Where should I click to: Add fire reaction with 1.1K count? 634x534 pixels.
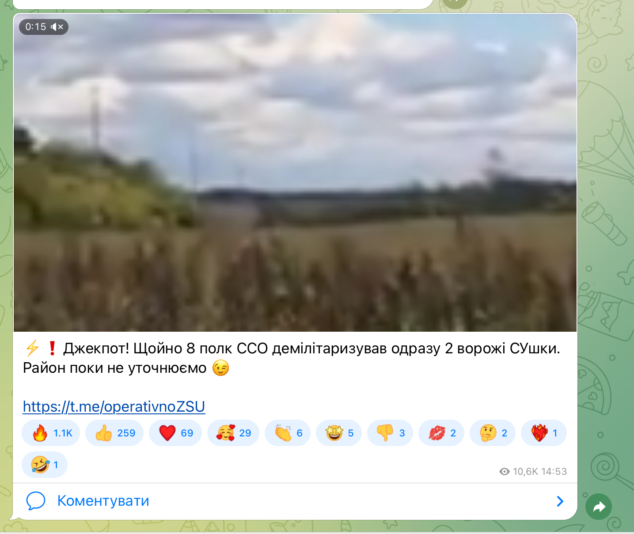[51, 433]
